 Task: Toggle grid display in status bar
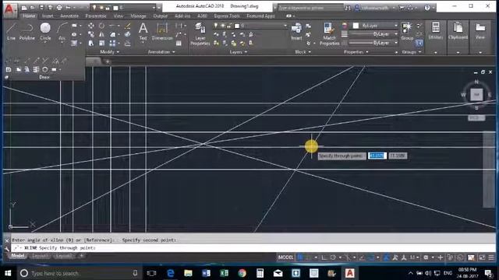pos(299,257)
